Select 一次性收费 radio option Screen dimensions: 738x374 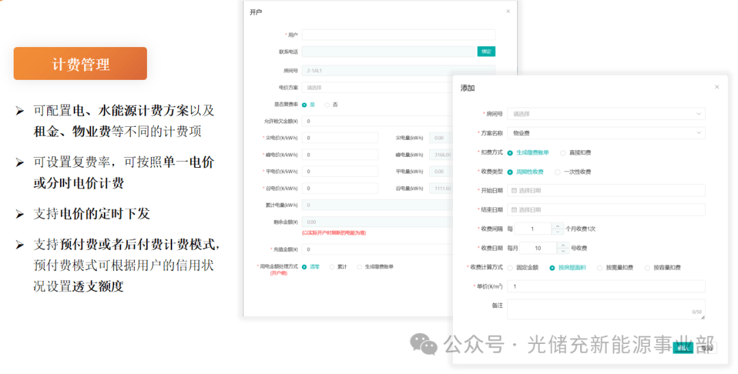558,172
